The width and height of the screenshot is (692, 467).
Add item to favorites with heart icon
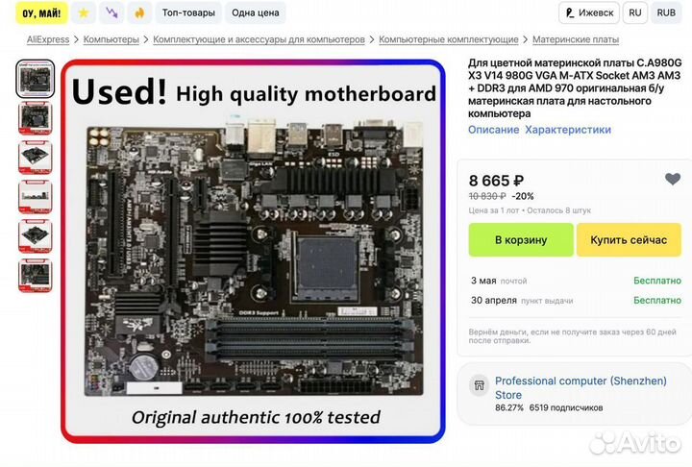coord(673,179)
